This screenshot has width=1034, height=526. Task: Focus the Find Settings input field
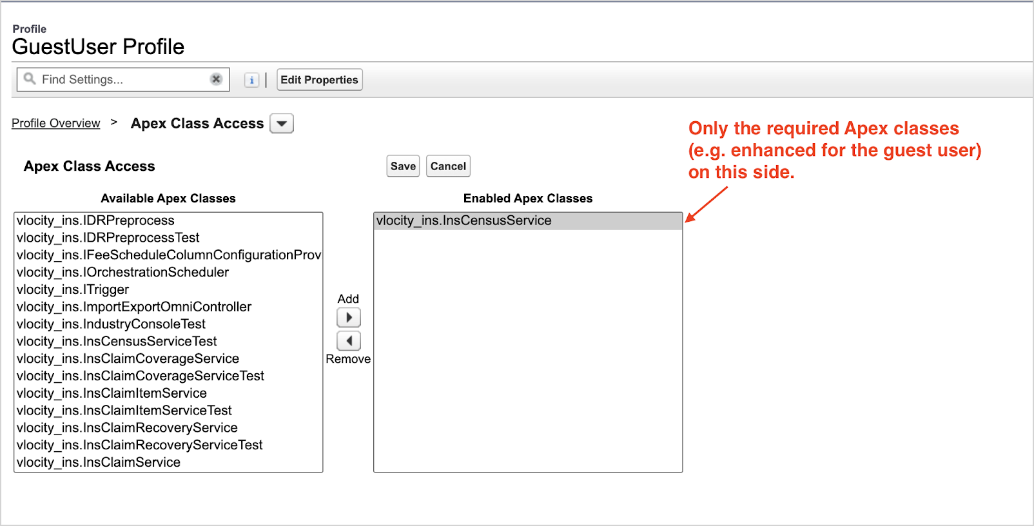click(x=123, y=79)
